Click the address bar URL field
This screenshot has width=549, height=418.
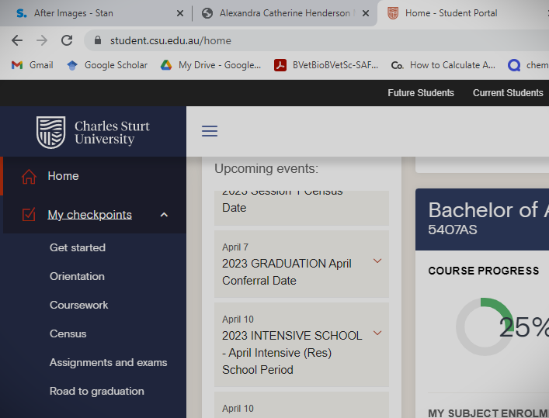(x=315, y=40)
